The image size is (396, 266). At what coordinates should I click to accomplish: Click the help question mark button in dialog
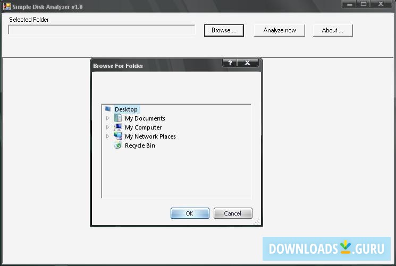[230, 63]
